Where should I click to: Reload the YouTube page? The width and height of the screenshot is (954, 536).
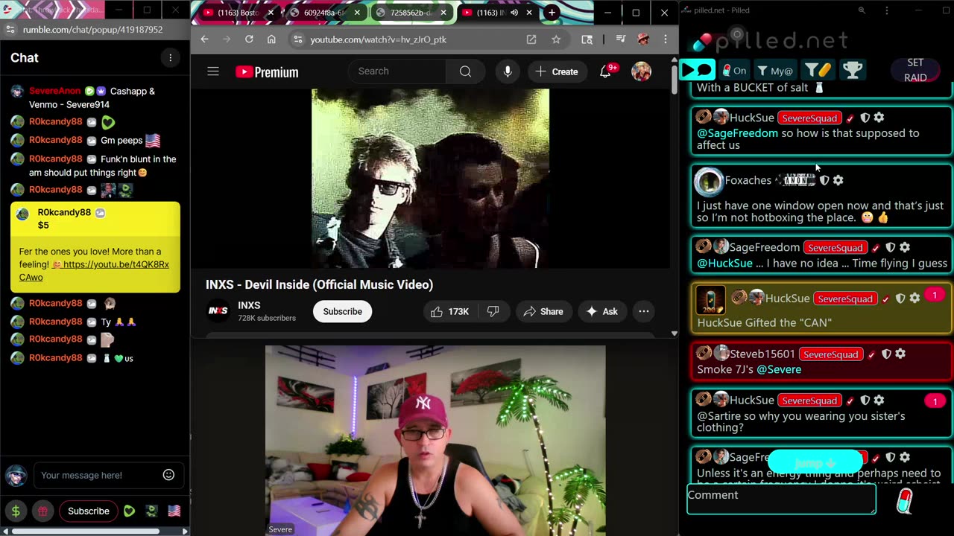[249, 39]
